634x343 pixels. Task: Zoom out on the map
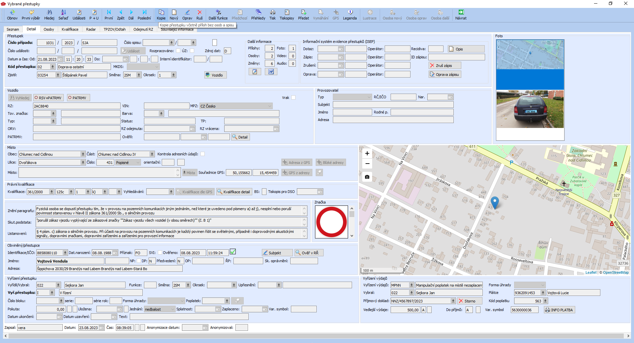point(367,164)
